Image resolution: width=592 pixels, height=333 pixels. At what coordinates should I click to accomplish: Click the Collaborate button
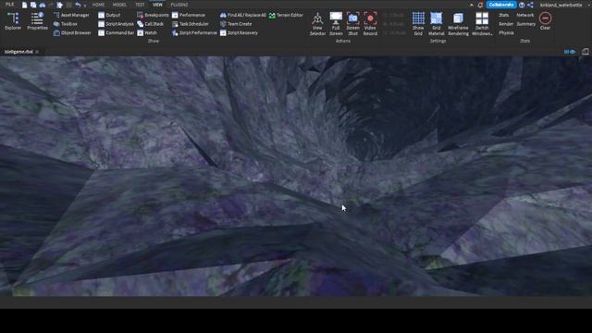coord(501,5)
